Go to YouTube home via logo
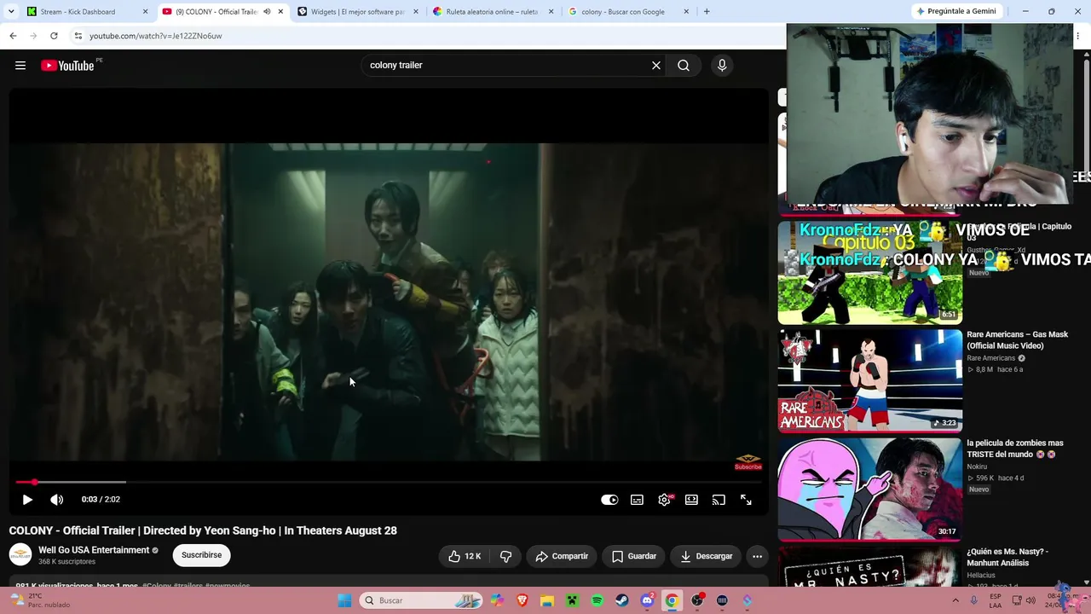The image size is (1091, 614). tap(67, 66)
